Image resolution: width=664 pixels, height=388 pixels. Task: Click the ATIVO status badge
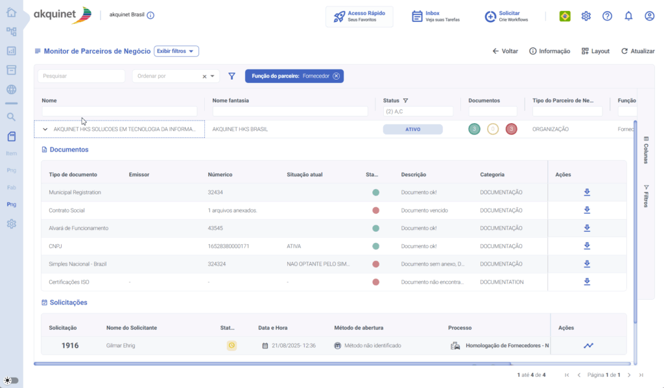point(413,130)
